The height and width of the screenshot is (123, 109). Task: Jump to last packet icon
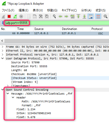coord(84,16)
